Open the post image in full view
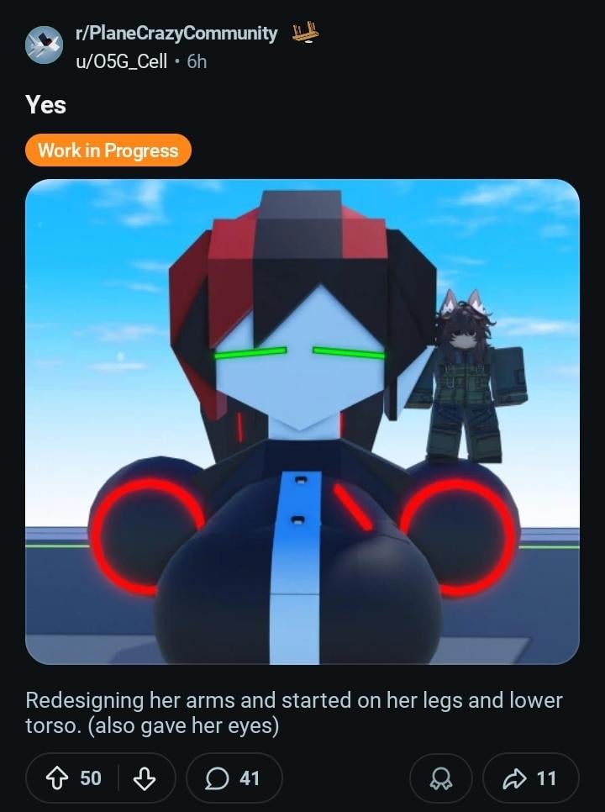 (x=302, y=421)
